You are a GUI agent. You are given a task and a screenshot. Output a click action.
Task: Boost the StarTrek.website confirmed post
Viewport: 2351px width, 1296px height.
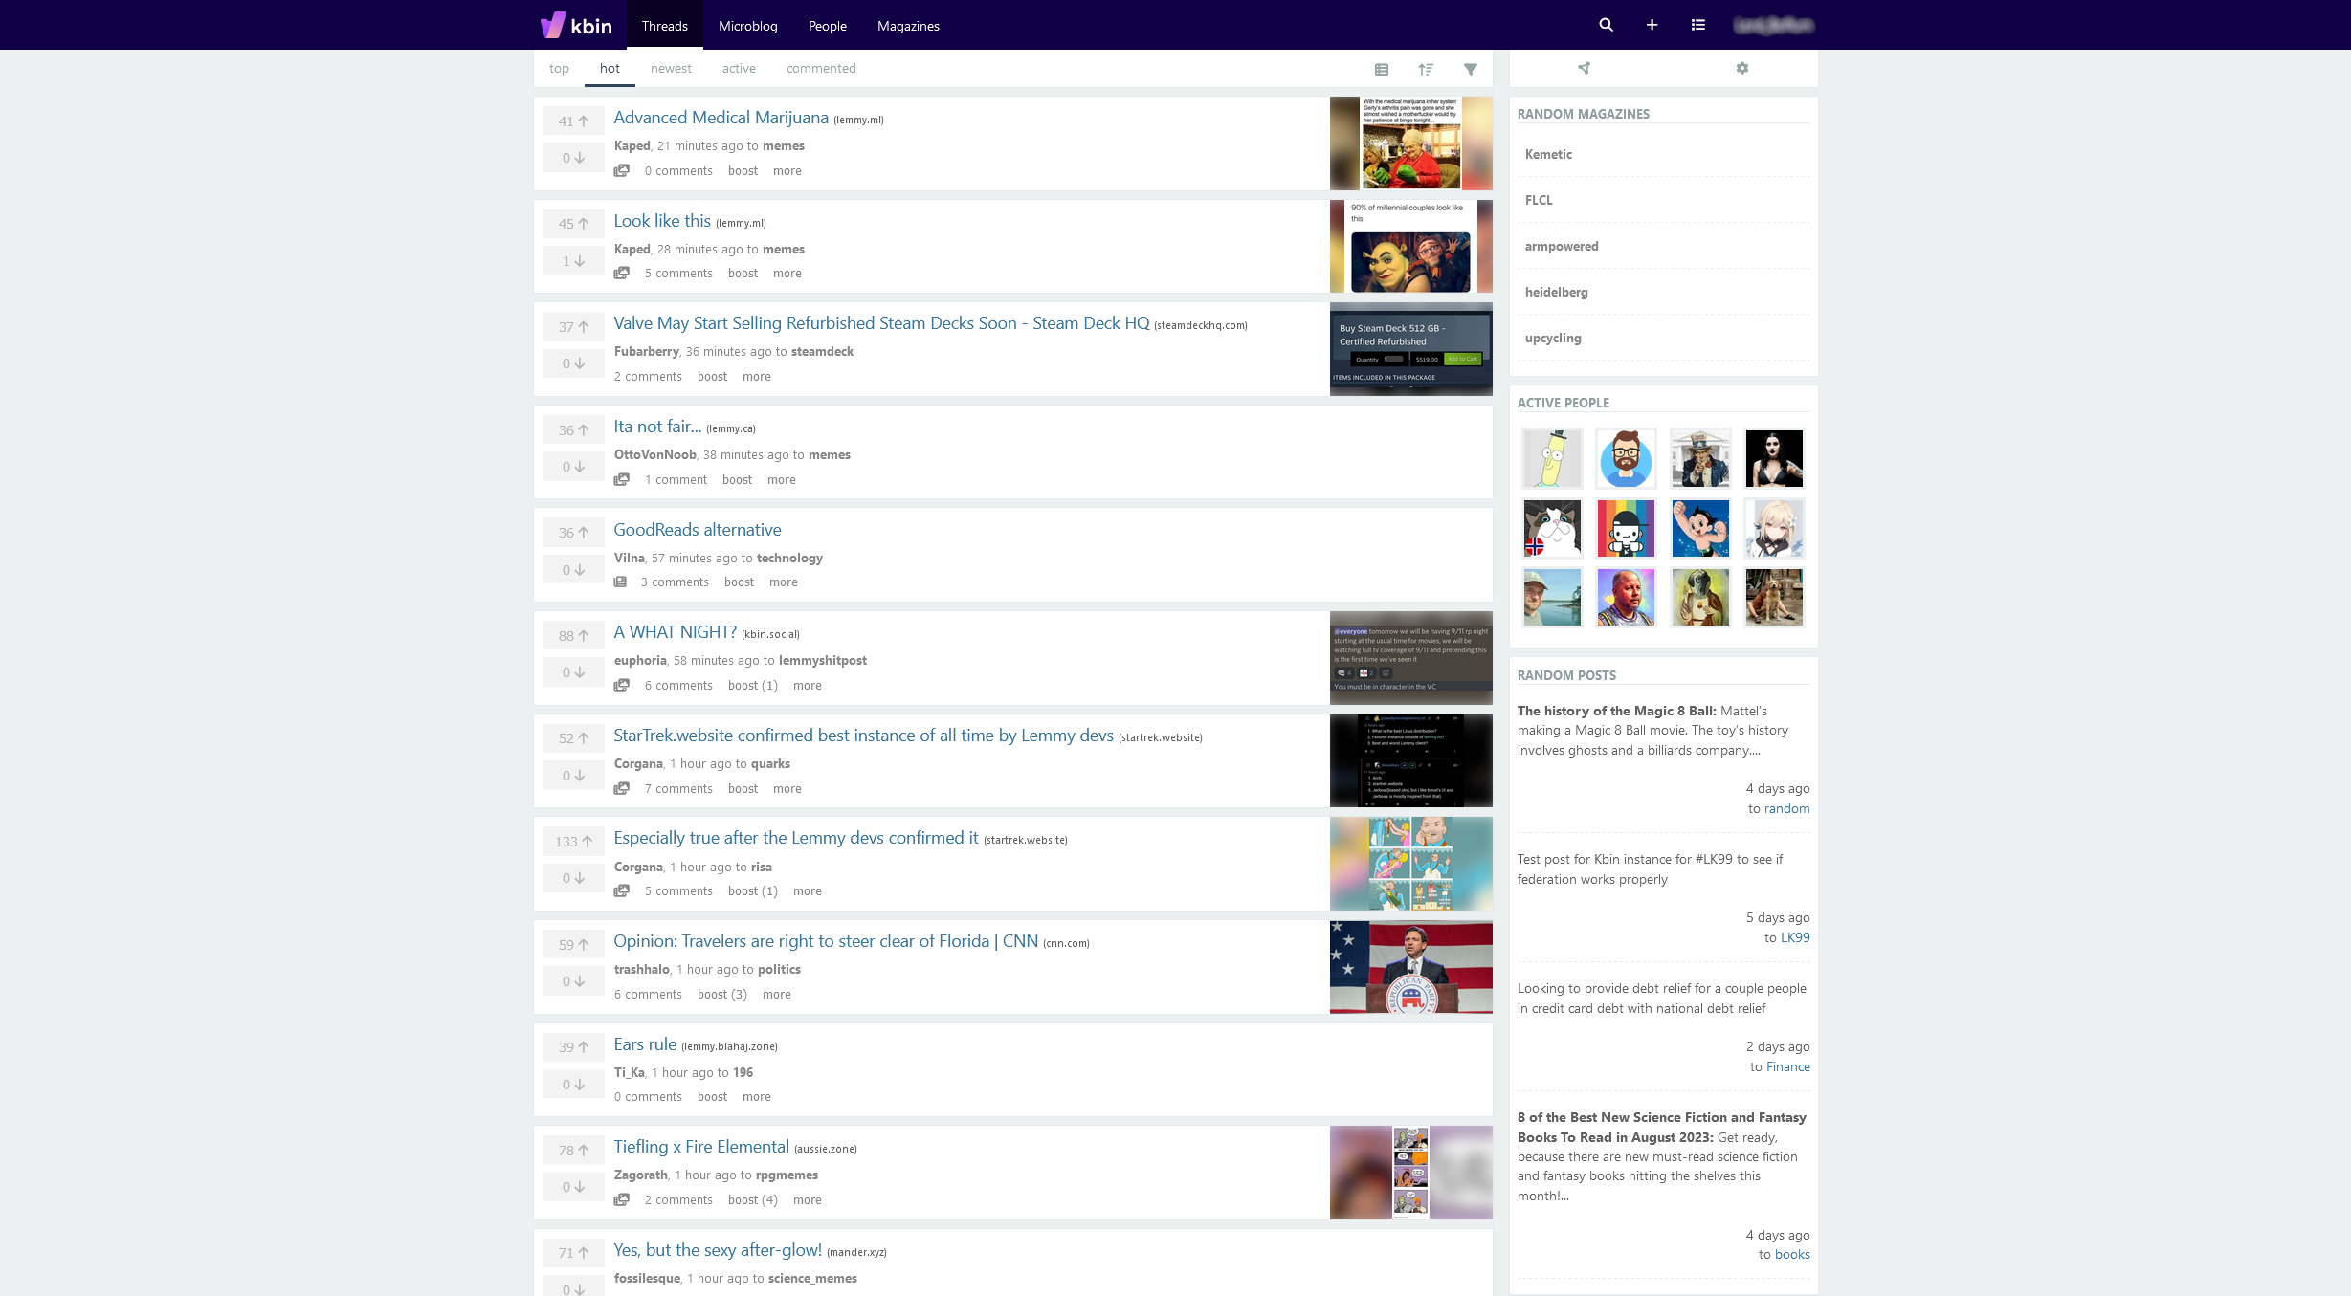point(743,788)
